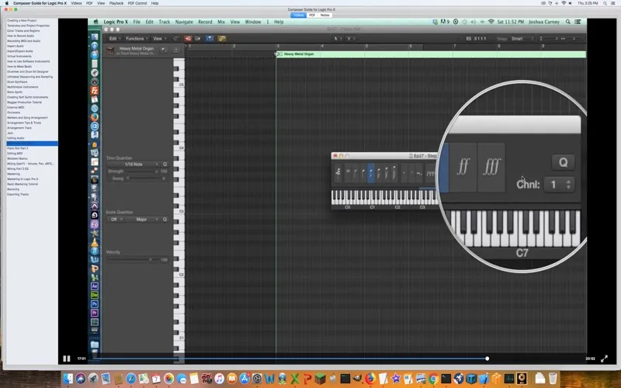Select "Orchestra" lesson
The width and height of the screenshot is (621, 388).
[x=13, y=113]
